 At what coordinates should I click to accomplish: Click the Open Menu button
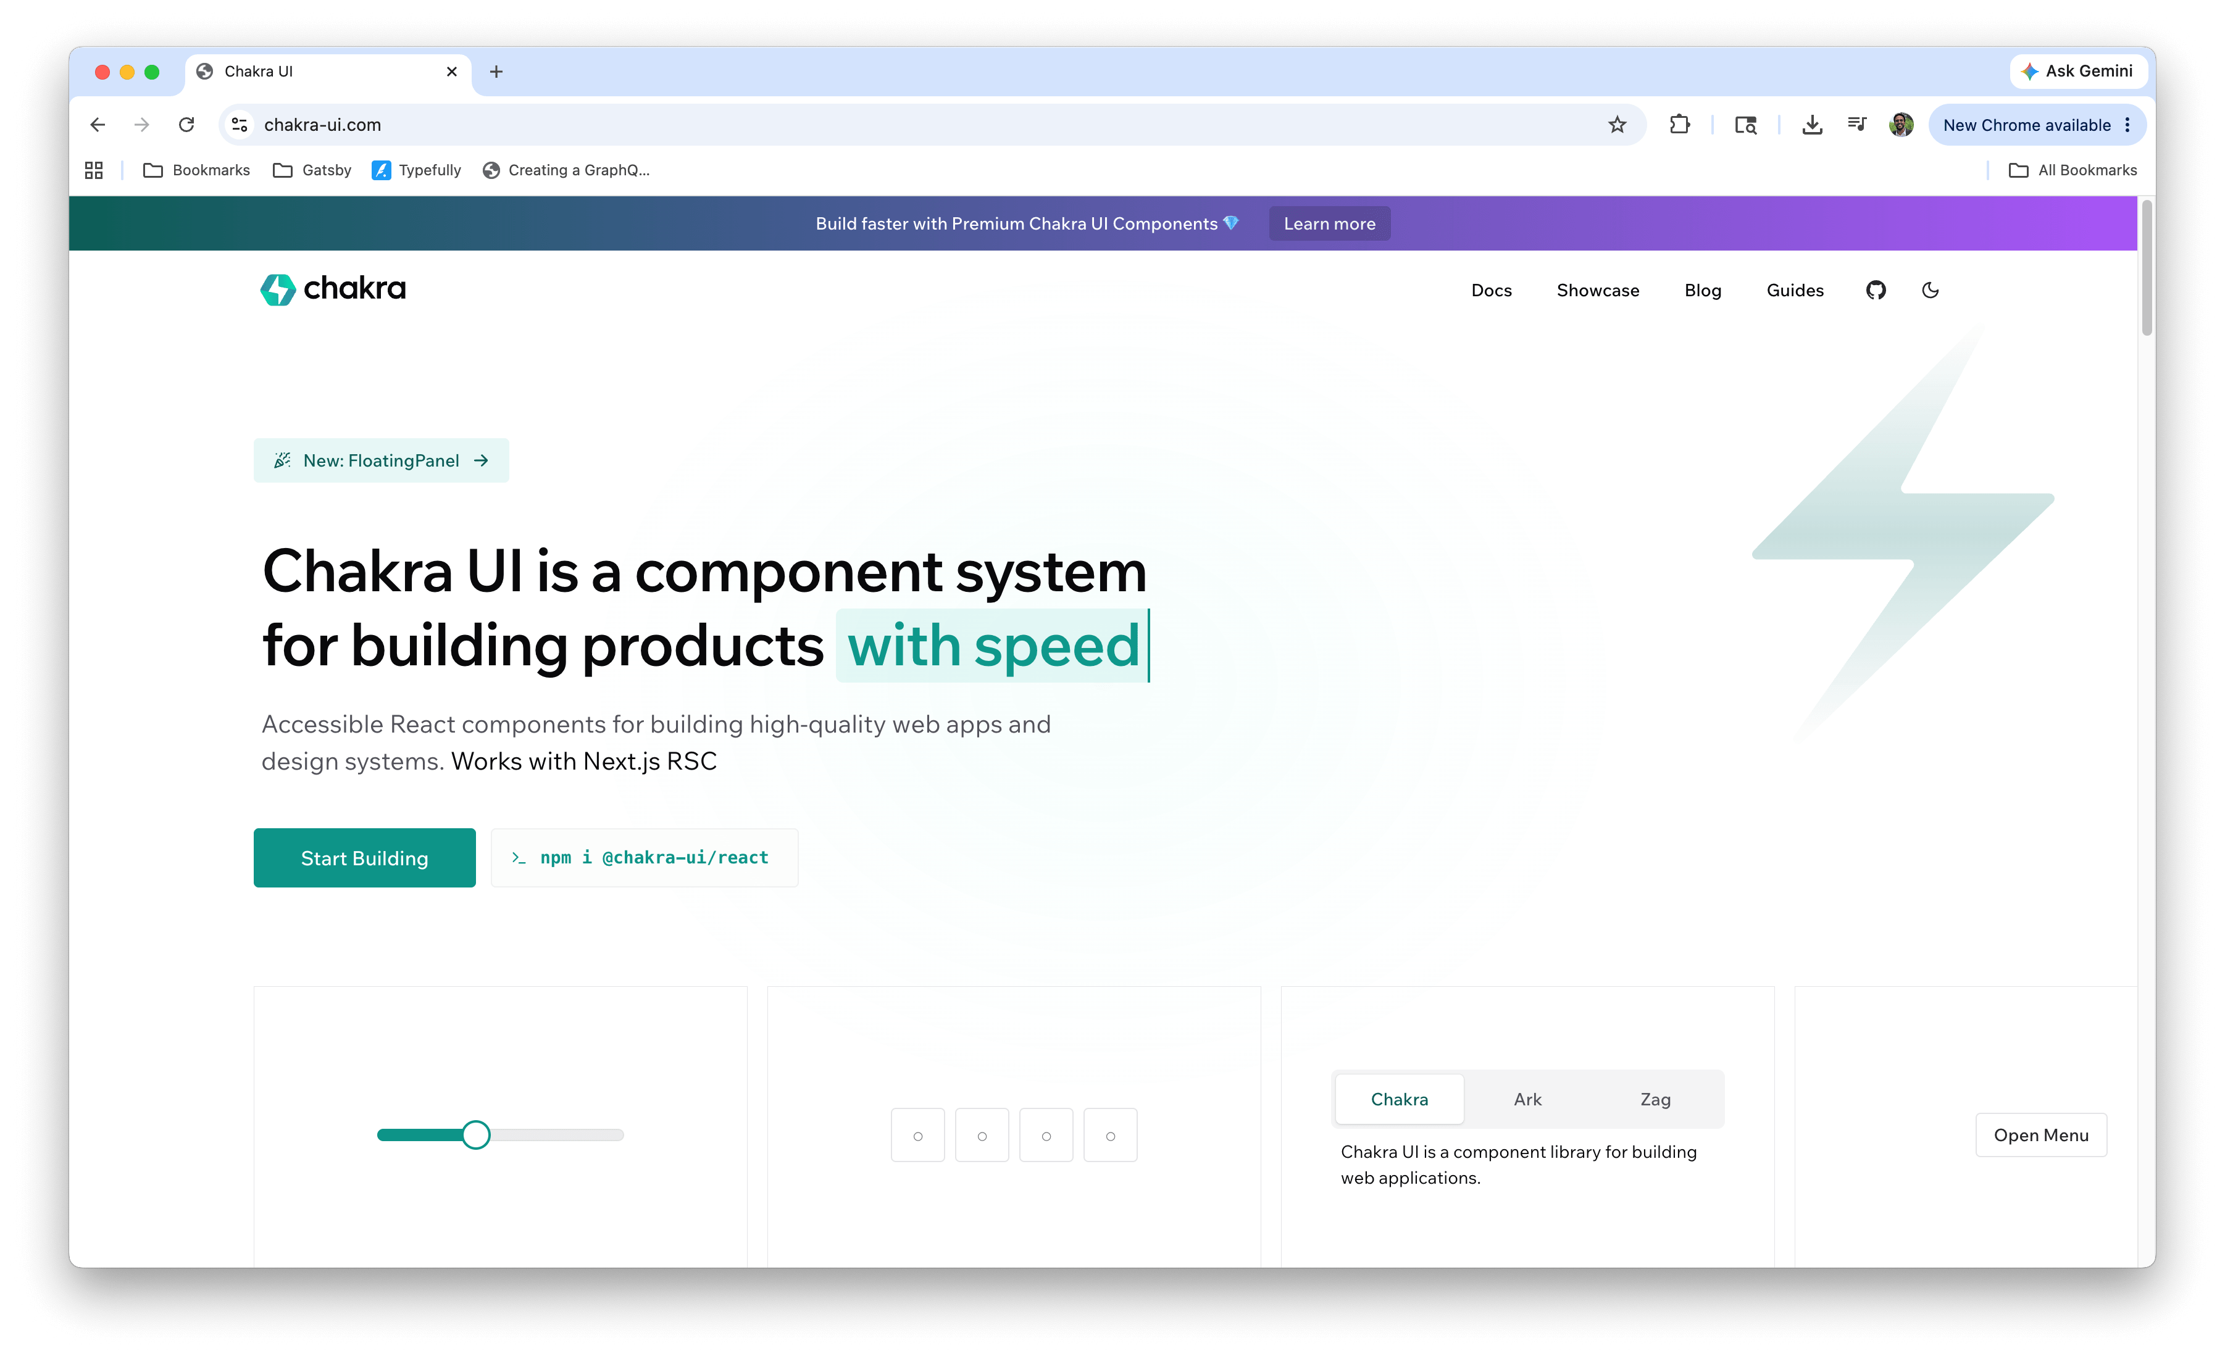[x=2041, y=1135]
